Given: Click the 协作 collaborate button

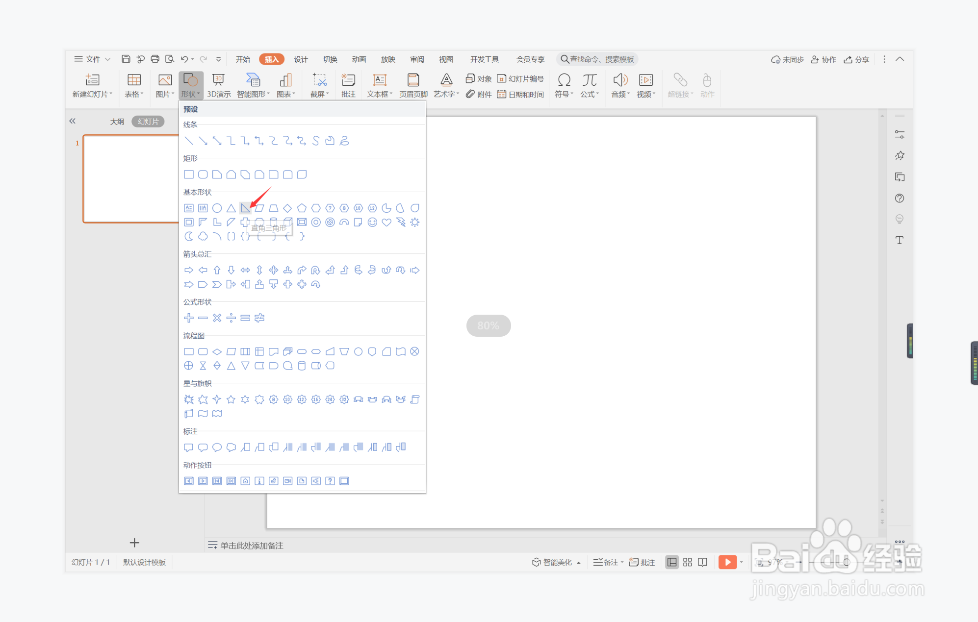Looking at the screenshot, I should (x=824, y=59).
